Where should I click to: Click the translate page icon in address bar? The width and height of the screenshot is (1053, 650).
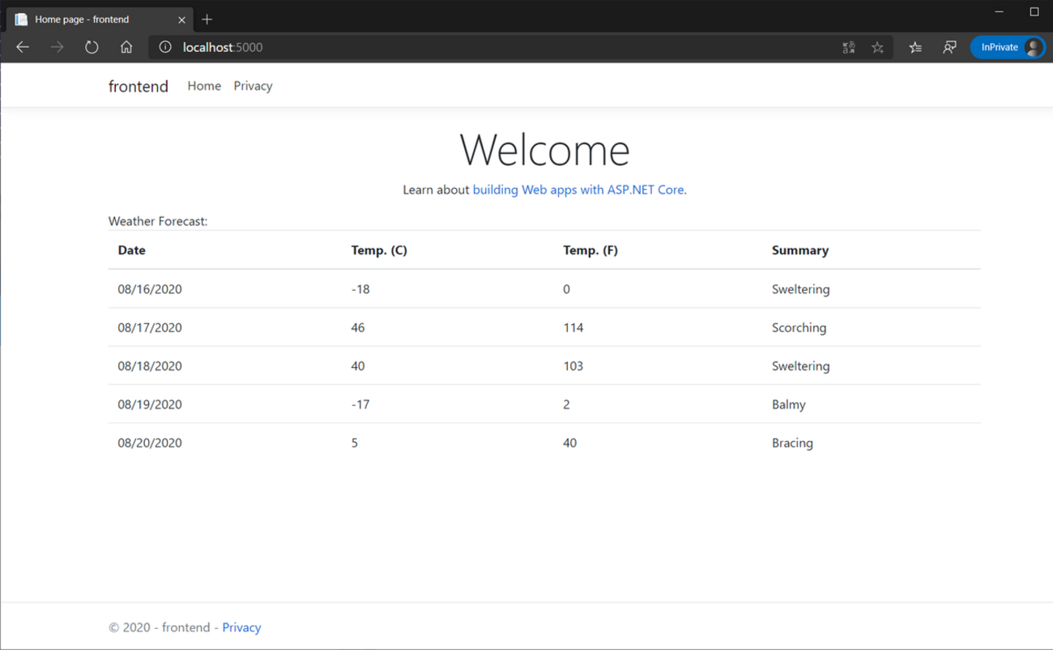pos(848,47)
